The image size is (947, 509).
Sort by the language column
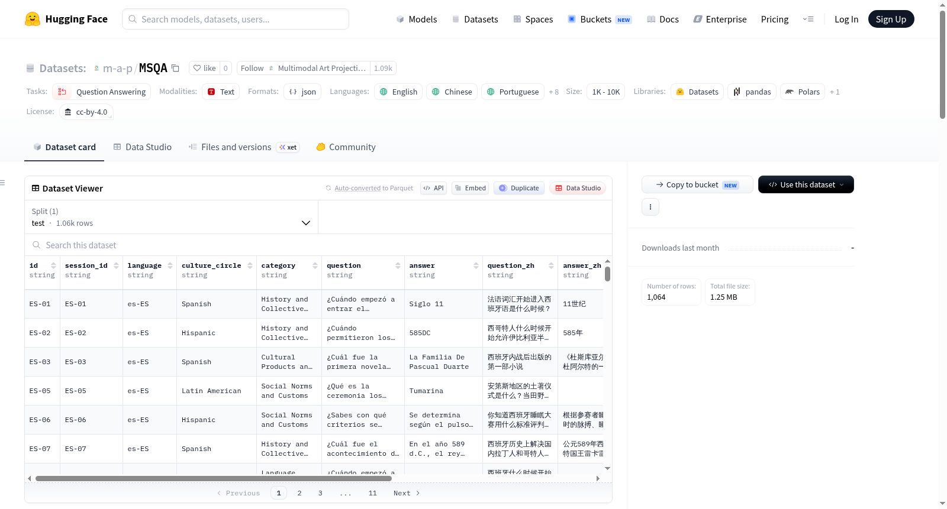pos(170,266)
